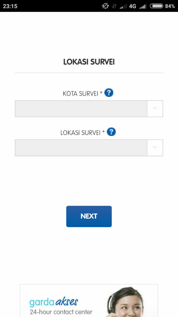Image resolution: width=178 pixels, height=317 pixels.
Task: Expand the KOTA SURVEI dropdown arrow
Action: pyautogui.click(x=155, y=109)
